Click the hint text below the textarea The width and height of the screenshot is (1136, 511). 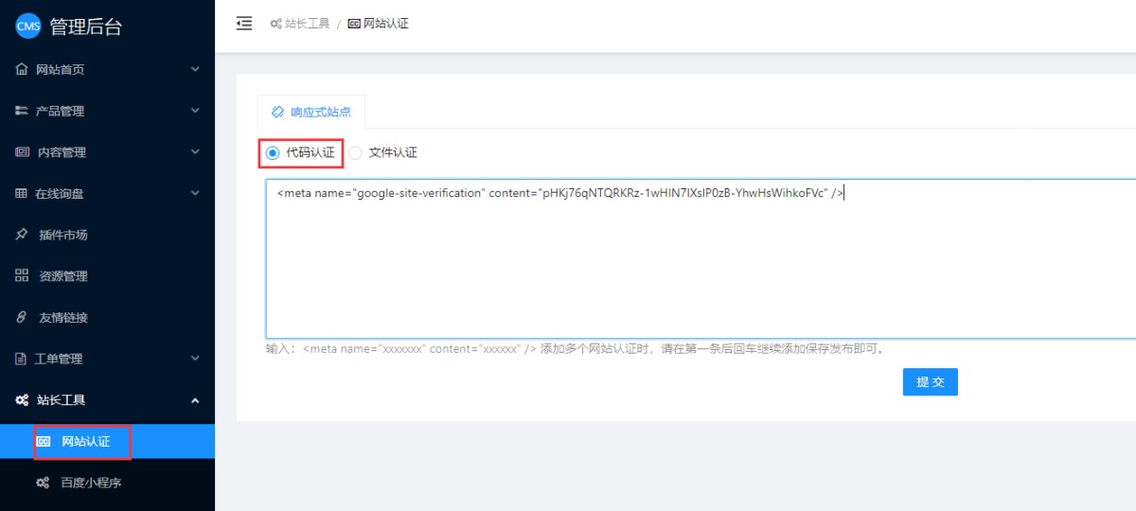click(x=576, y=348)
